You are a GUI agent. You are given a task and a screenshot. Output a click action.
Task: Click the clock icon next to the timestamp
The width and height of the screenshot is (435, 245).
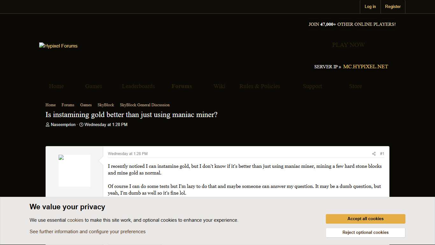[81, 125]
